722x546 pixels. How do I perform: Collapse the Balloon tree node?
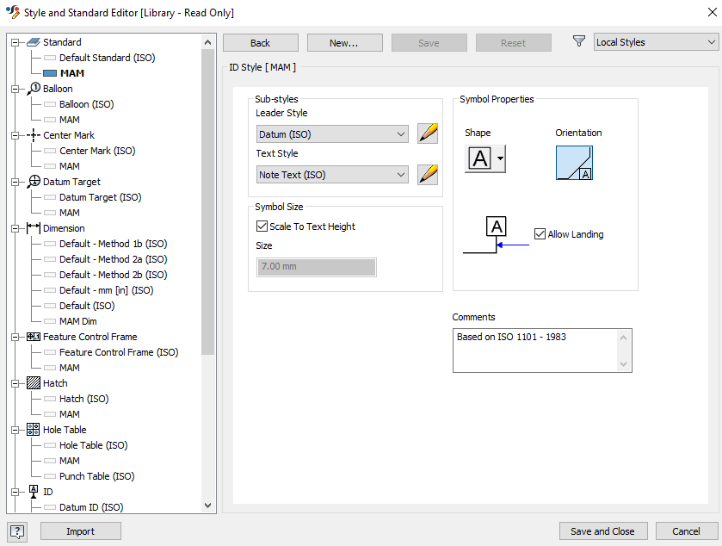15,89
